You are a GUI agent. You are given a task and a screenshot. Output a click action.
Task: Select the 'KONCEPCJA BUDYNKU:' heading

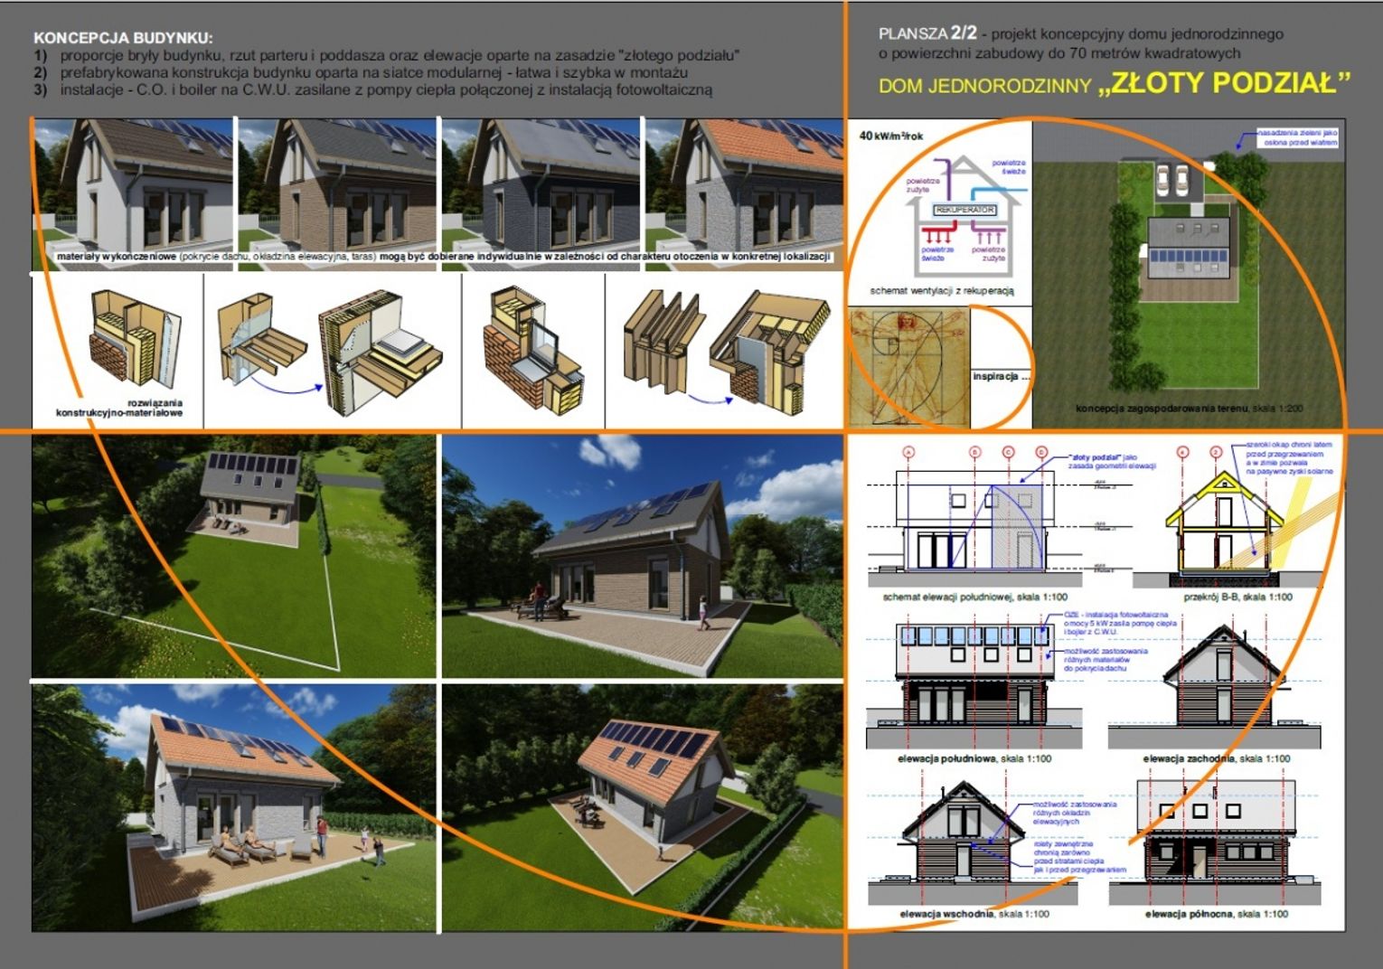pyautogui.click(x=123, y=38)
